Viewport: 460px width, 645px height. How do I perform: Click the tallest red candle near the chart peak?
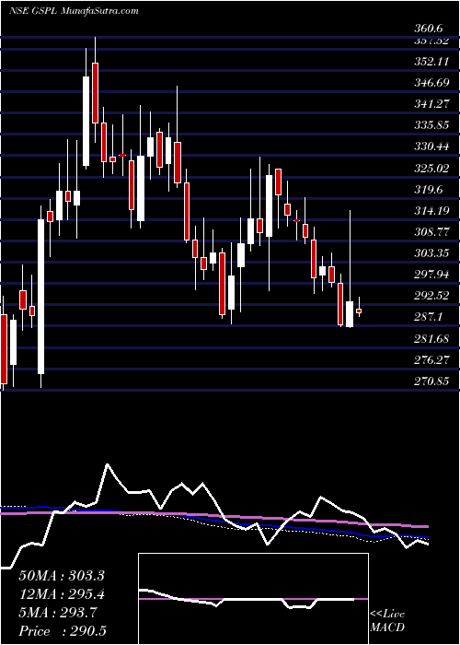(x=96, y=93)
